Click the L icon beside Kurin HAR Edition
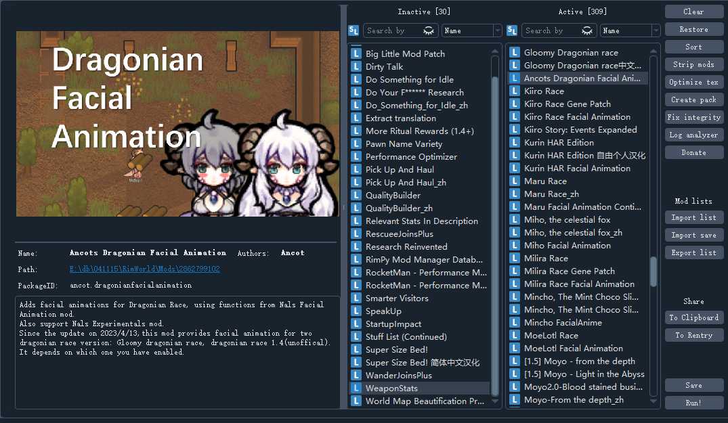The image size is (728, 423). (x=515, y=142)
